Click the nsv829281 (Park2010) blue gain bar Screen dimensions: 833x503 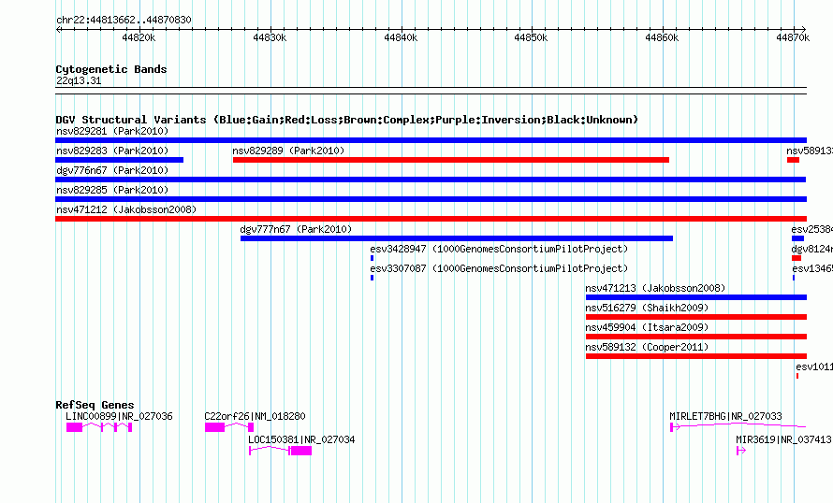pos(431,140)
